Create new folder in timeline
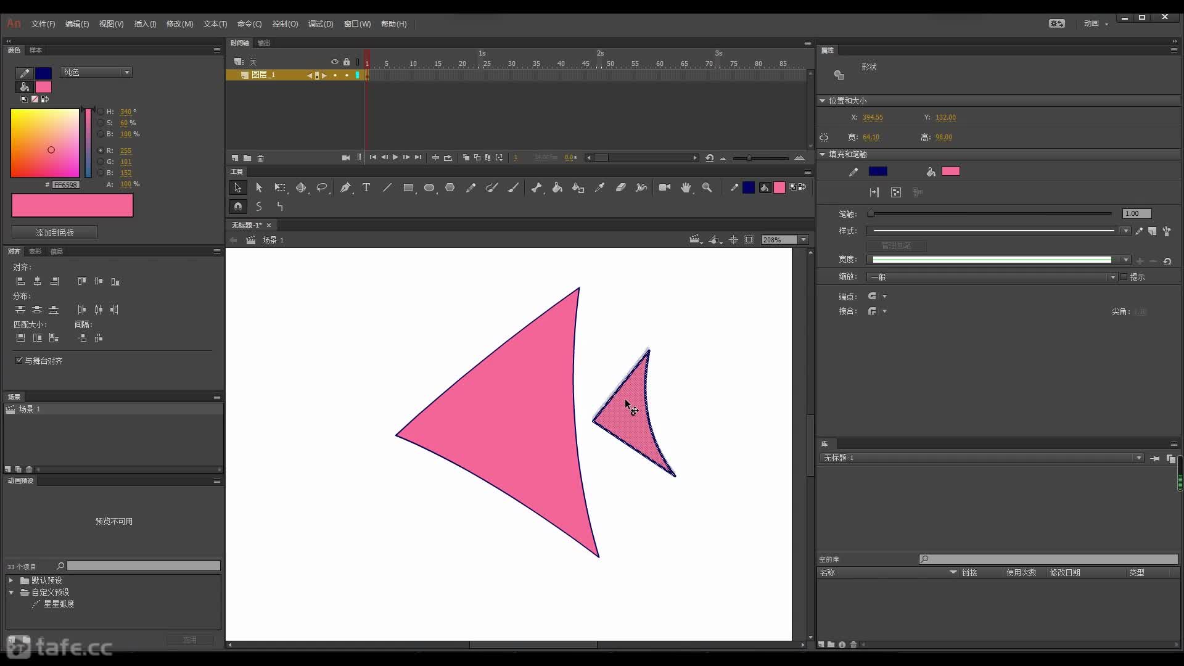Screen dimensions: 1184x666 click(247, 158)
